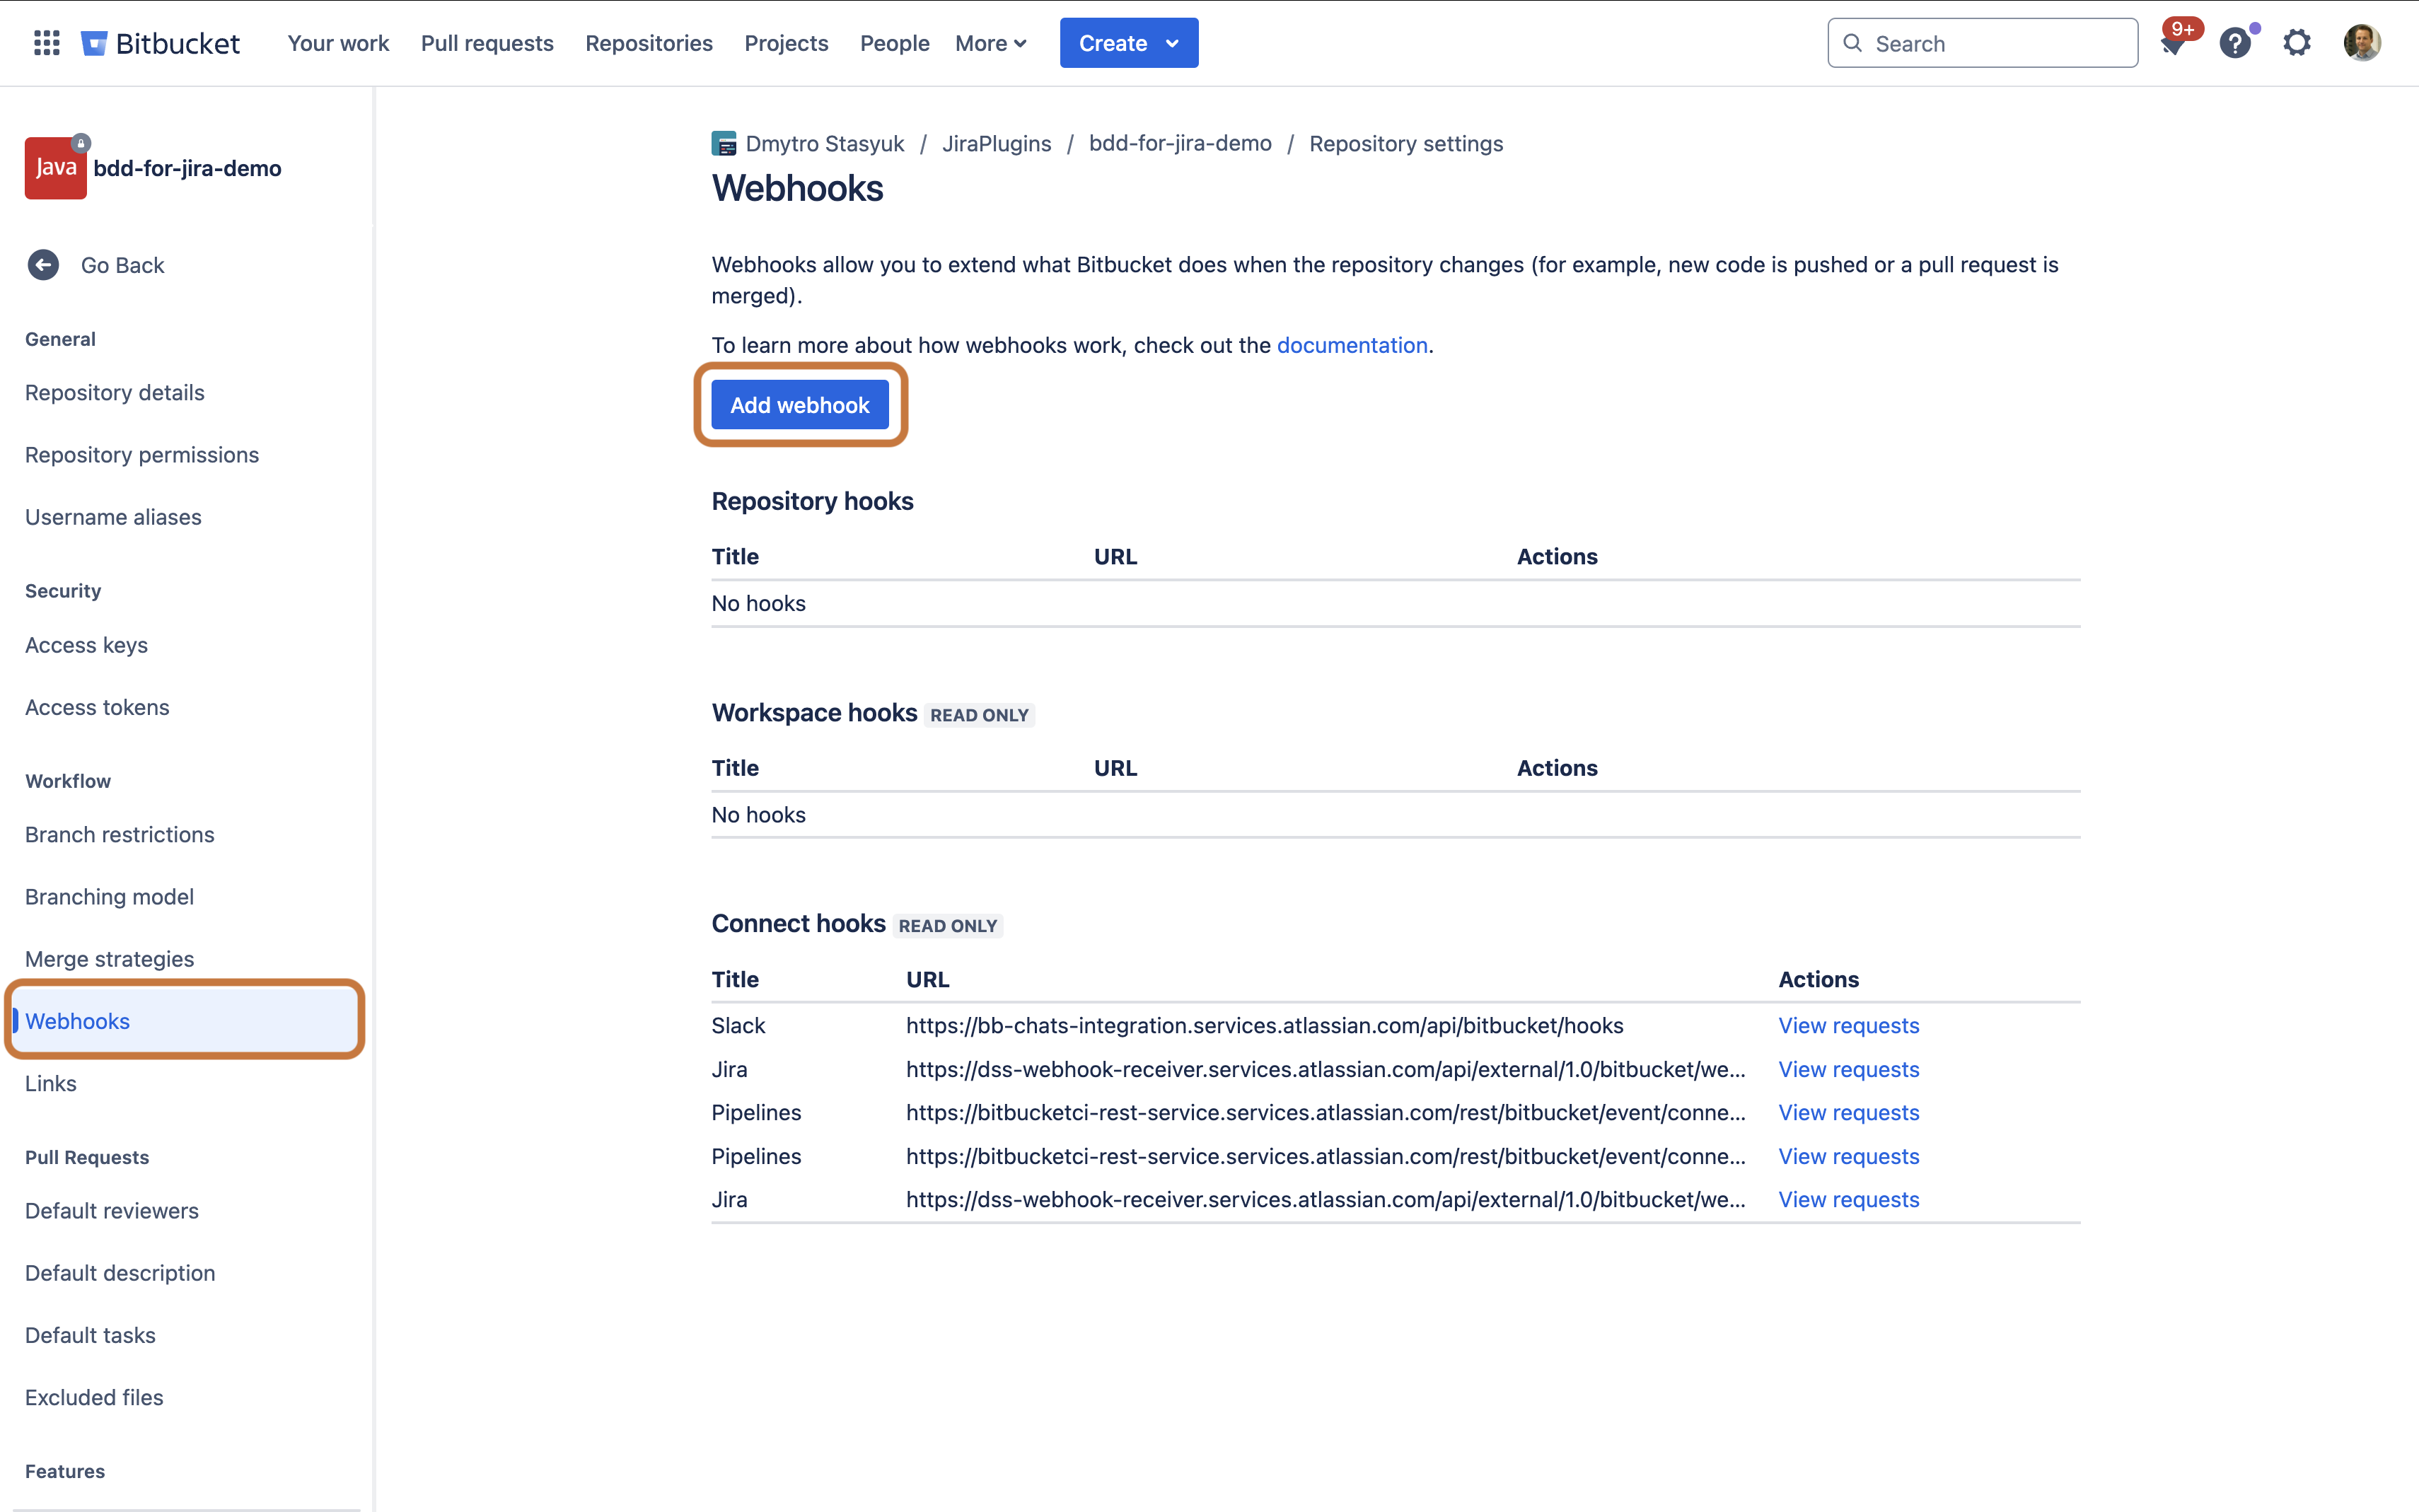Focus the Search field
This screenshot has width=2419, height=1512.
tap(1982, 43)
